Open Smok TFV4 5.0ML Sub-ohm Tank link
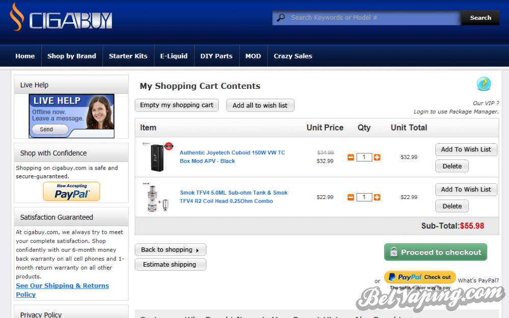Viewport: 509px width, 318px height. (234, 197)
